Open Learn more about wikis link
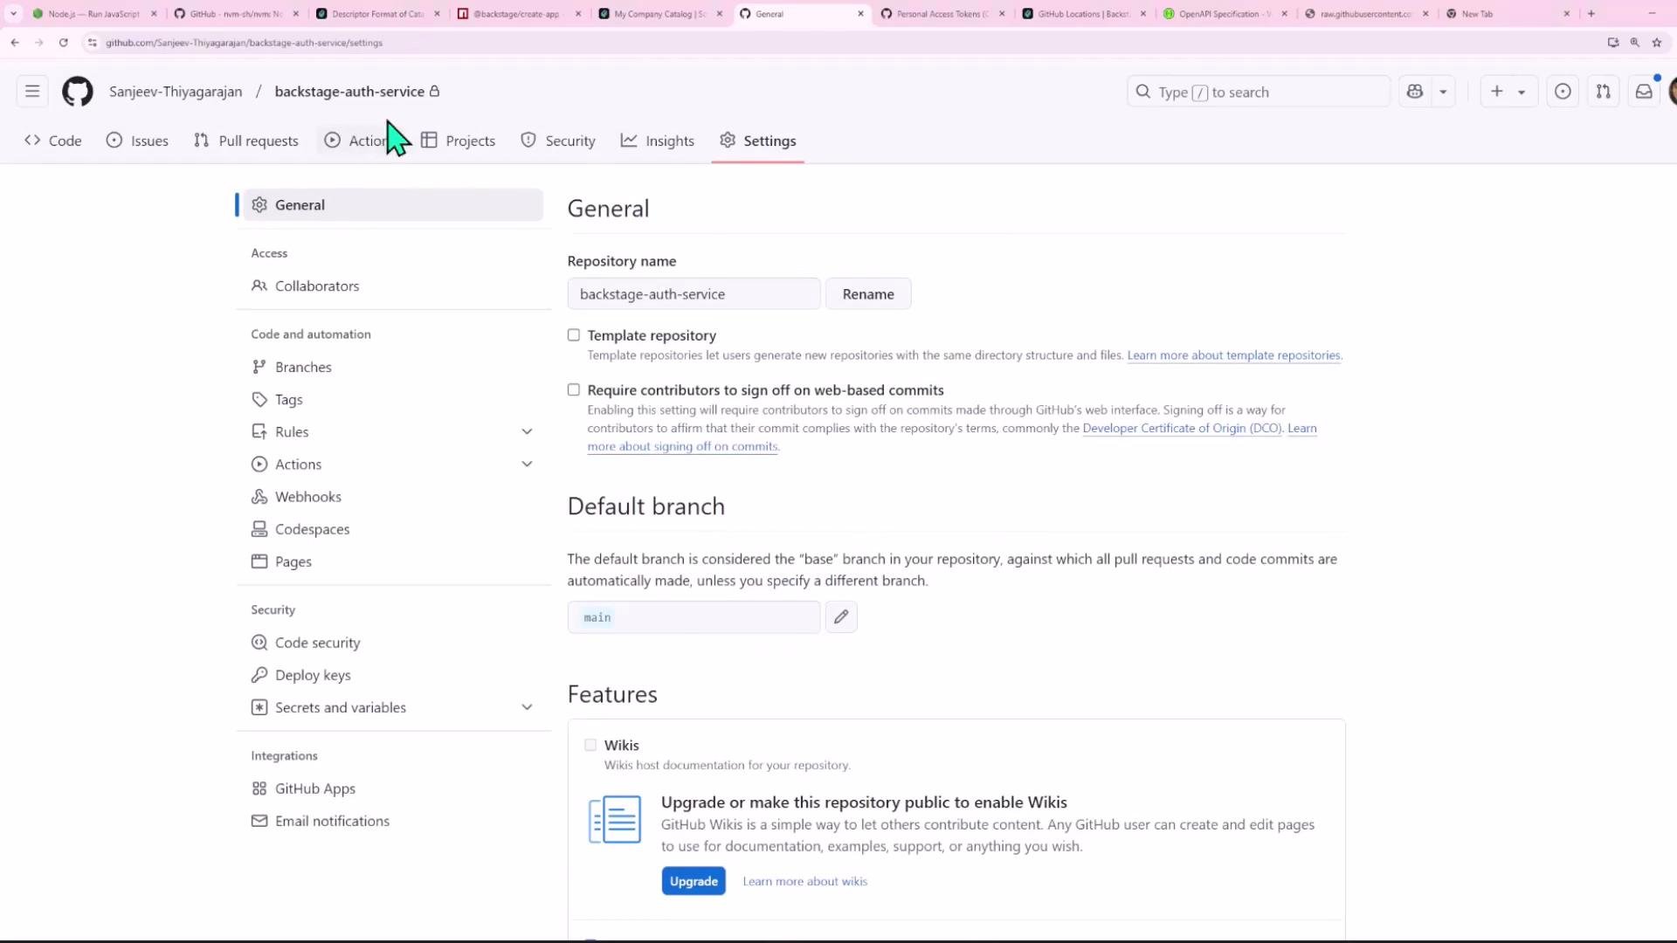Viewport: 1677px width, 943px height. (804, 882)
